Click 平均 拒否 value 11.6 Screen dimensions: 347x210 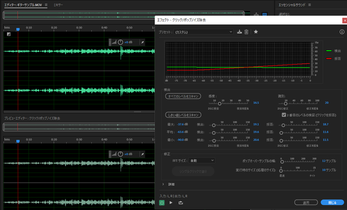(x=326, y=132)
